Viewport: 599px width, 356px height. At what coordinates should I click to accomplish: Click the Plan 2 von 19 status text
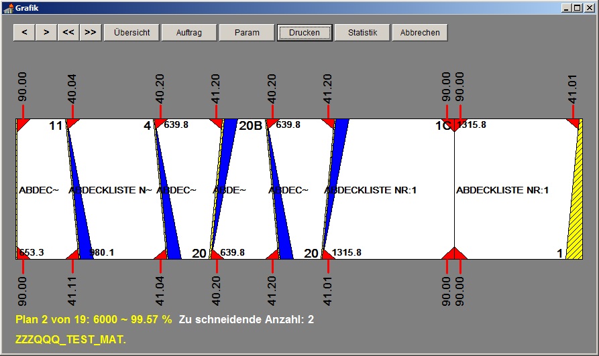94,320
